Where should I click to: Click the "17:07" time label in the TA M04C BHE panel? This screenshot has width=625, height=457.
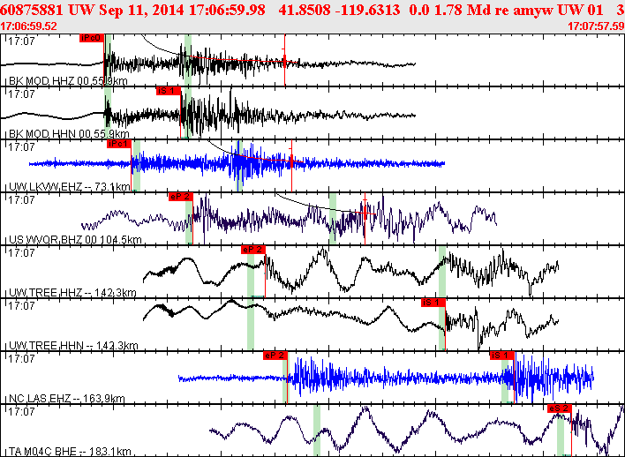coord(21,412)
